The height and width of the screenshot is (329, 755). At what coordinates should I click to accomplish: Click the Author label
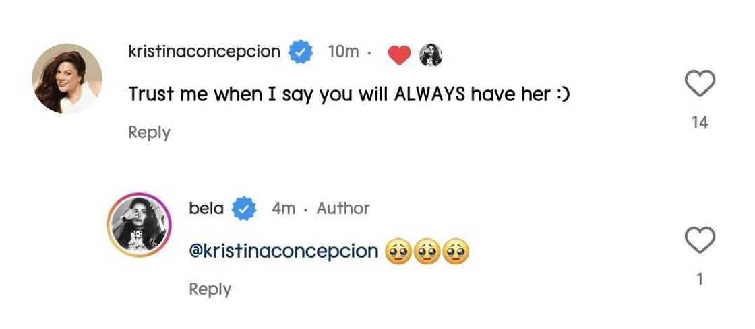343,209
